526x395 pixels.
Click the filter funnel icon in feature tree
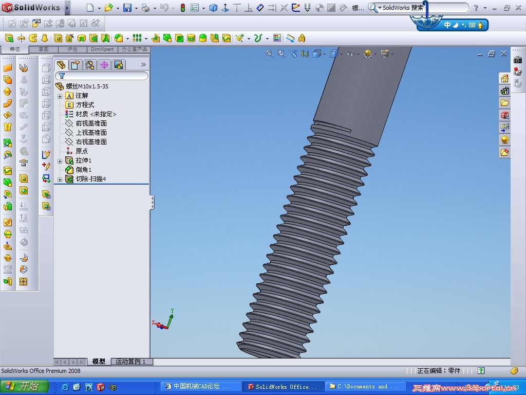coord(62,76)
